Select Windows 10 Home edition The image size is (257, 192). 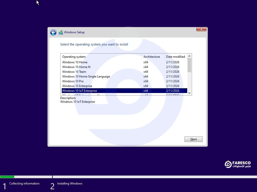click(x=75, y=62)
